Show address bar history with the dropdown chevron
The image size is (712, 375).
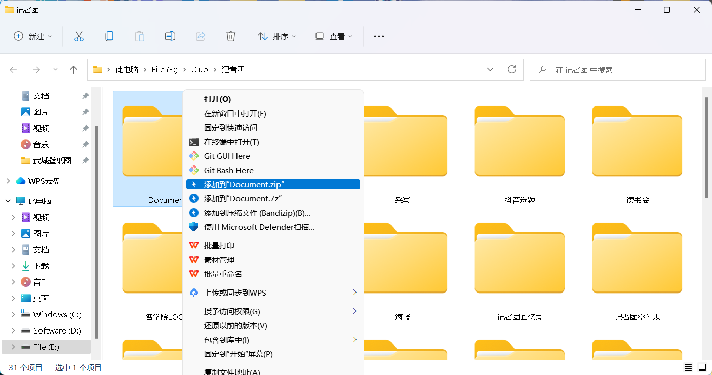(490, 69)
